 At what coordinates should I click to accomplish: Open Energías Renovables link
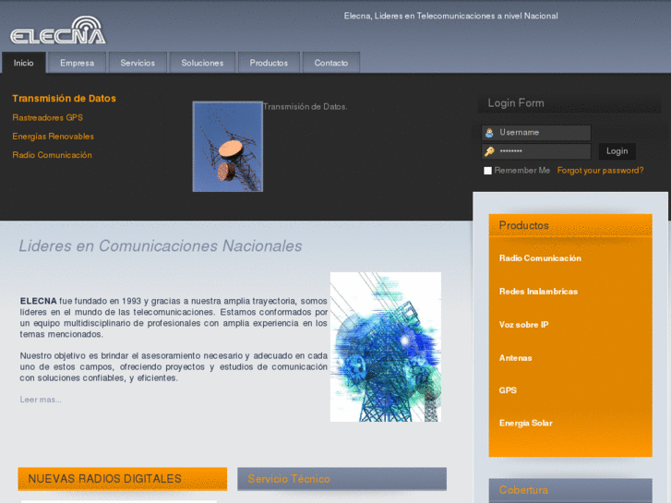[x=53, y=137]
